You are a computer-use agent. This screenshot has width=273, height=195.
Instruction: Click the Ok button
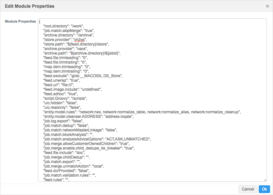click(x=264, y=189)
